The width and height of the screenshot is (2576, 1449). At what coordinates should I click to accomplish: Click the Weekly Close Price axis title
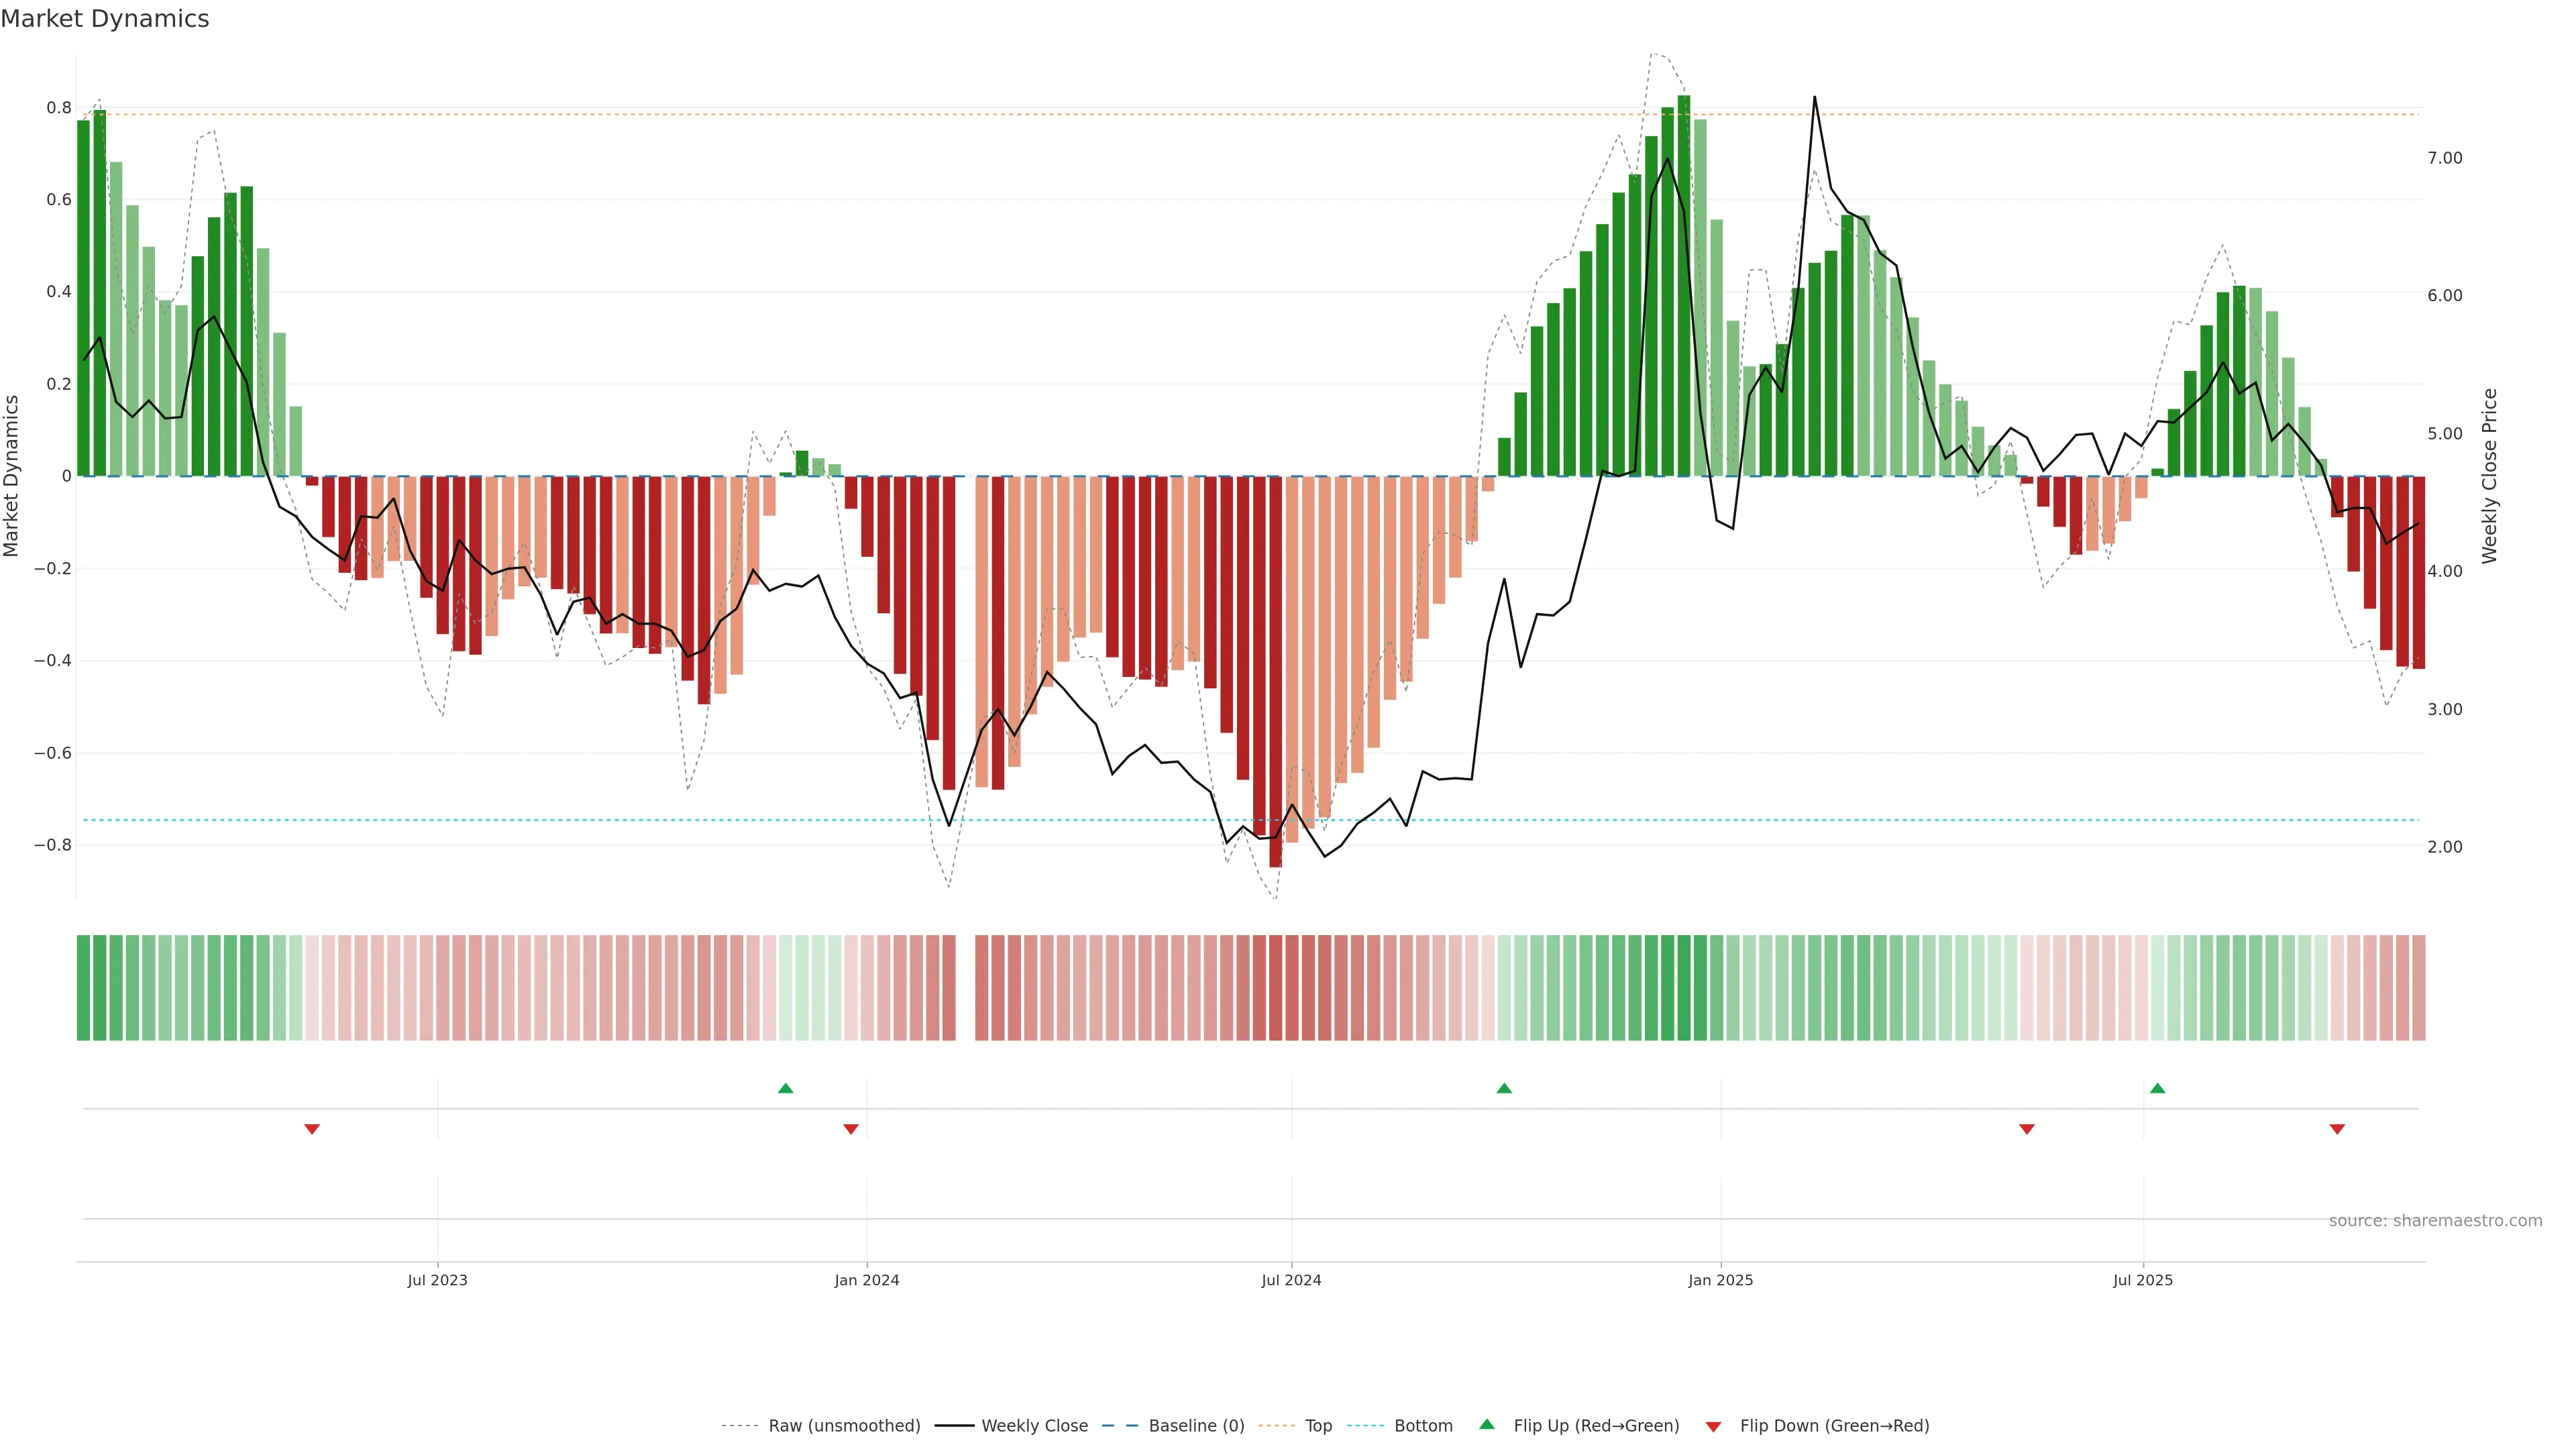[2490, 476]
